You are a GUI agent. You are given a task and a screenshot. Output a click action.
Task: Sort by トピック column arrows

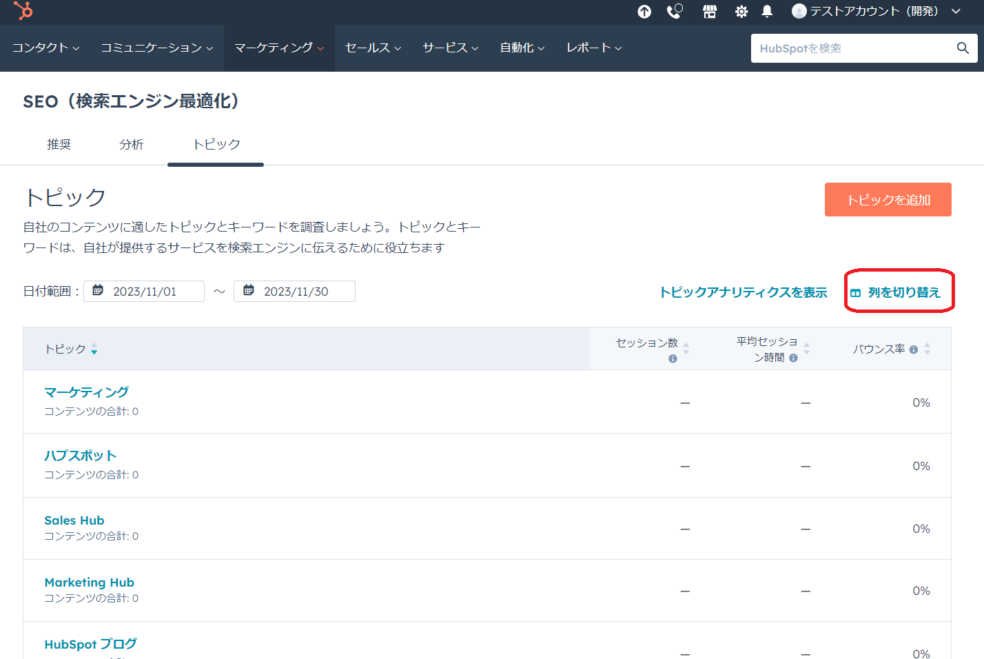(94, 349)
